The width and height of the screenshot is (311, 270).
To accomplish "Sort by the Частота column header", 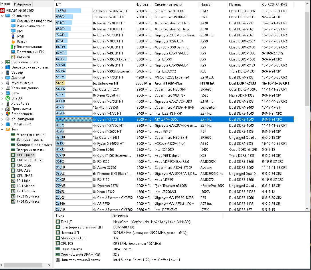I will tap(143, 4).
